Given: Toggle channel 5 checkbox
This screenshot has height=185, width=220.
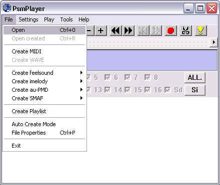Looking at the screenshot, I should [x=88, y=77].
